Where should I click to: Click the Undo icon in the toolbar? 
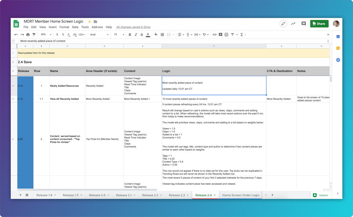16,35
